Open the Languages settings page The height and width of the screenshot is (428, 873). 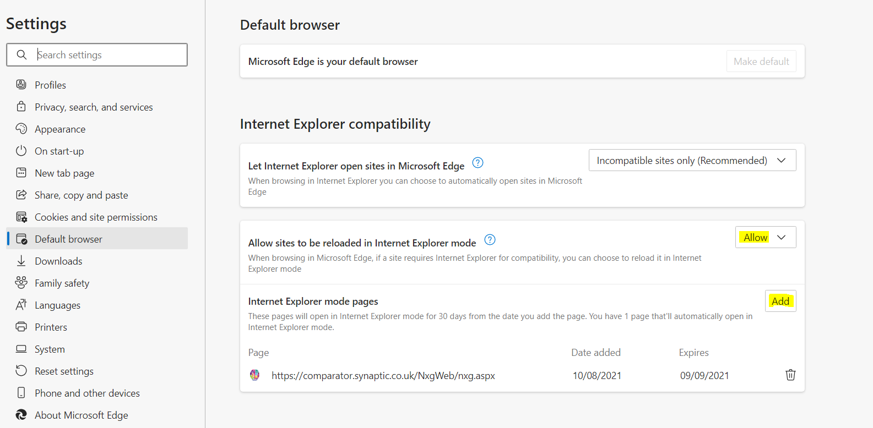coord(57,305)
